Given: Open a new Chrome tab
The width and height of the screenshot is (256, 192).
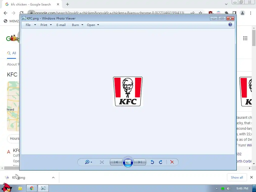Looking at the screenshot, I should (x=67, y=4).
